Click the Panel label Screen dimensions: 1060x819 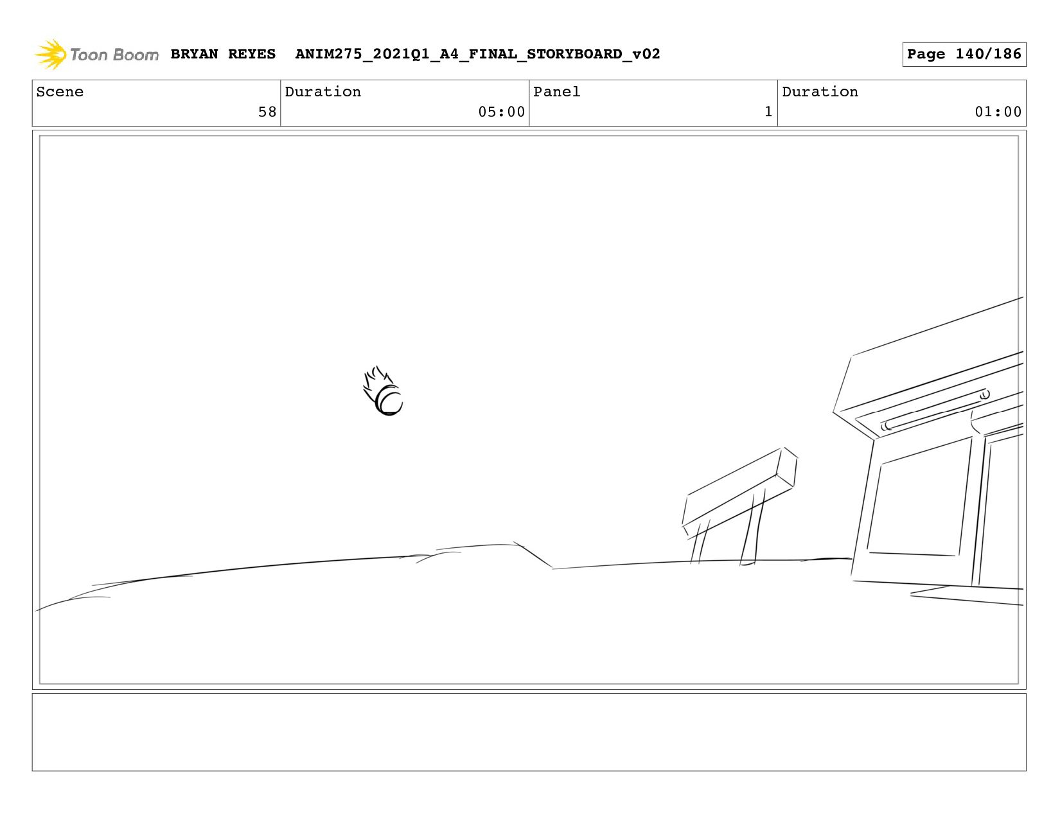coord(557,92)
